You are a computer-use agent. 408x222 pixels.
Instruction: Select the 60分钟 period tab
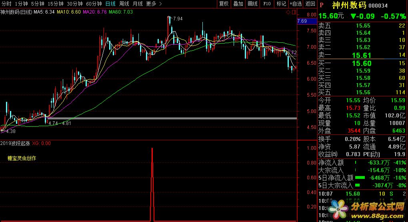point(94,4)
